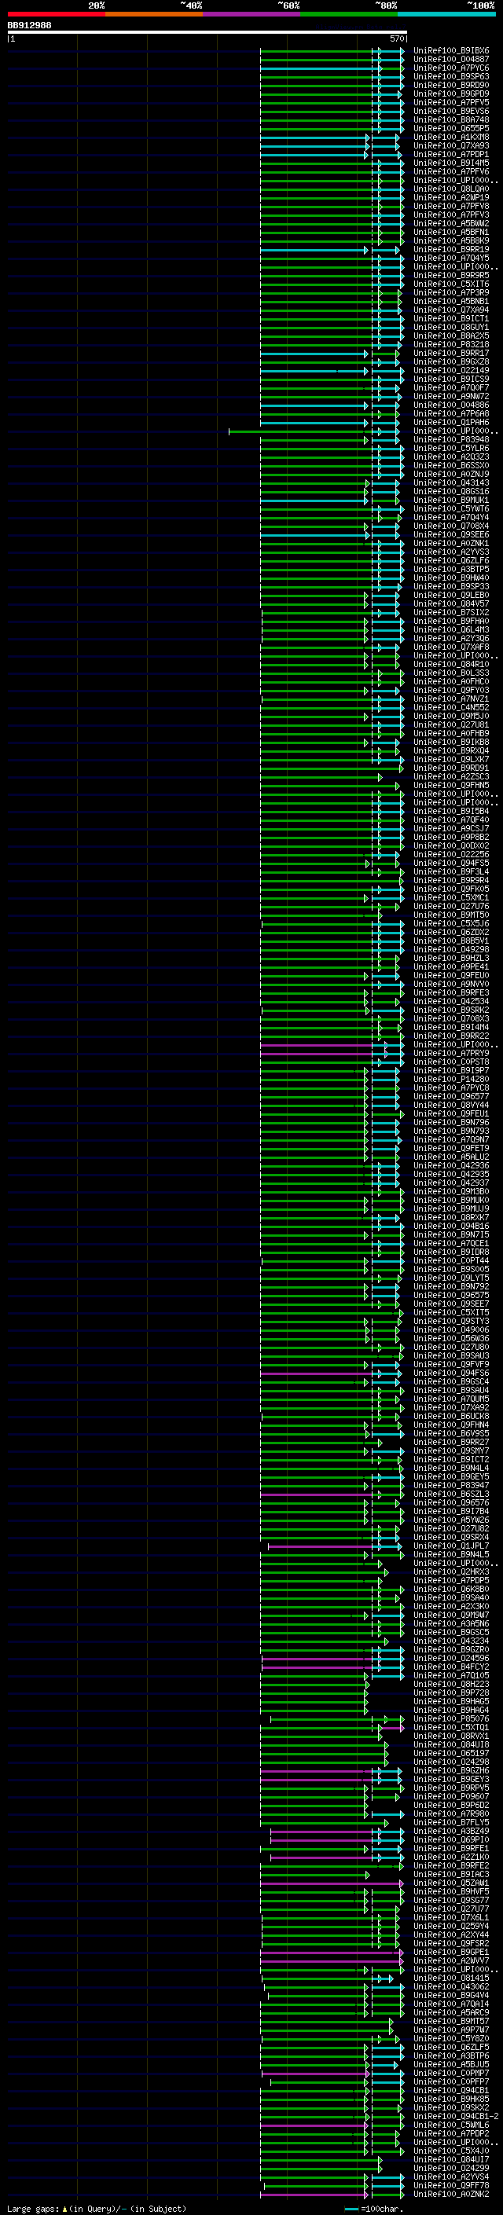
Task: Click the UniRef100_Q7XA93 label
Action: click(x=450, y=145)
